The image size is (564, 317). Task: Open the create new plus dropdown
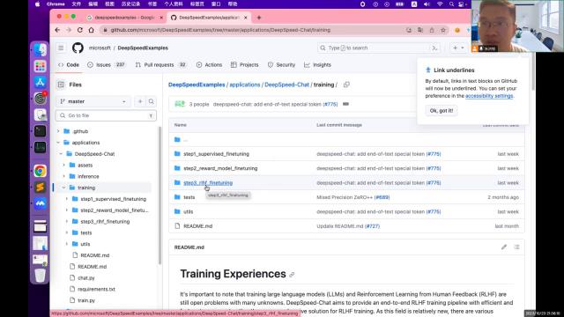[x=458, y=48]
